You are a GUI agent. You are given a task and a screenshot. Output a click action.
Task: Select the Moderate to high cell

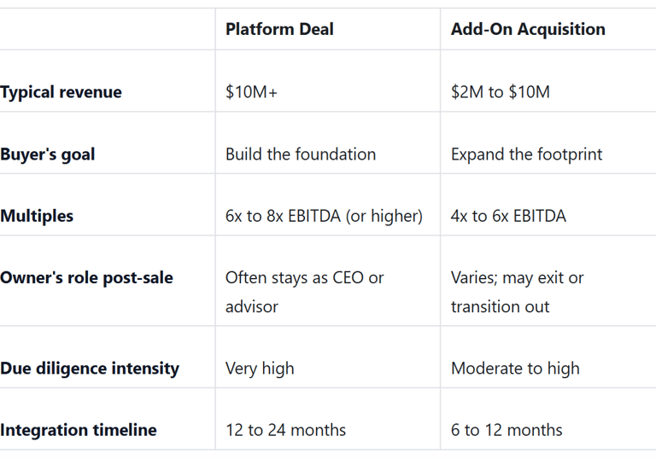[x=515, y=369]
